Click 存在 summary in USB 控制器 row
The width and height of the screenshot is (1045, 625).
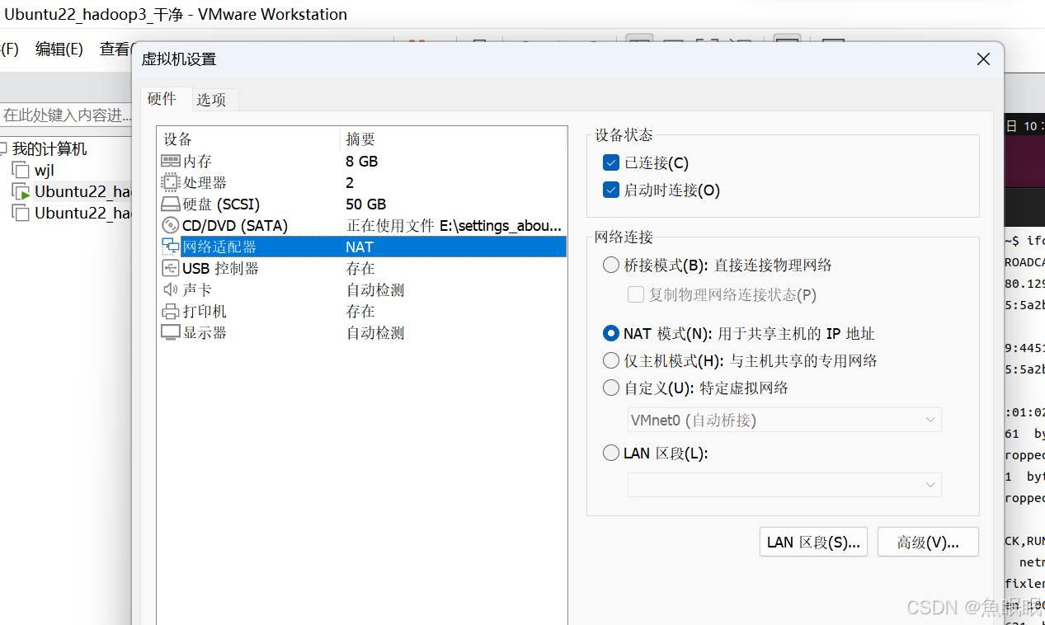coord(360,269)
